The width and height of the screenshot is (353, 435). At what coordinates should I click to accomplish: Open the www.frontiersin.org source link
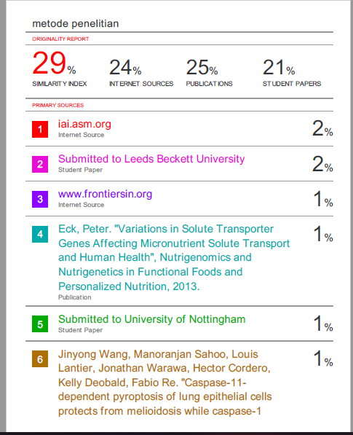point(105,194)
